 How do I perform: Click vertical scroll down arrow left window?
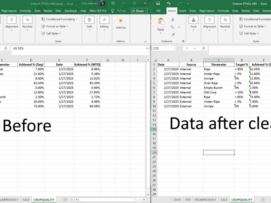point(148,195)
